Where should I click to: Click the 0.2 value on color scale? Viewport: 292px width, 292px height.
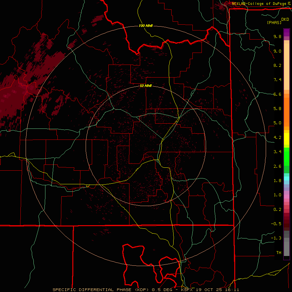[277, 210]
